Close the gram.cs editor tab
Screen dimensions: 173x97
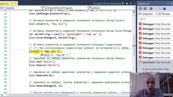click(16, 4)
